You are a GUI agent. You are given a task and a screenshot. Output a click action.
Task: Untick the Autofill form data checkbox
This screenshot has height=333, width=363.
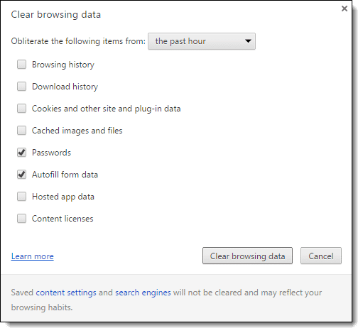click(x=21, y=175)
